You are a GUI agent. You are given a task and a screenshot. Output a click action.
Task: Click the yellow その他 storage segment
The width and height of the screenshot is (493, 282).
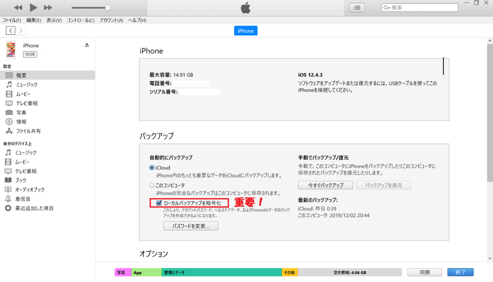pyautogui.click(x=290, y=273)
